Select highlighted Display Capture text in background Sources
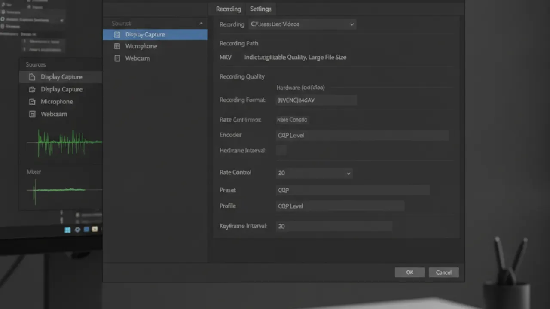Viewport: 550px width, 309px height. 61,77
